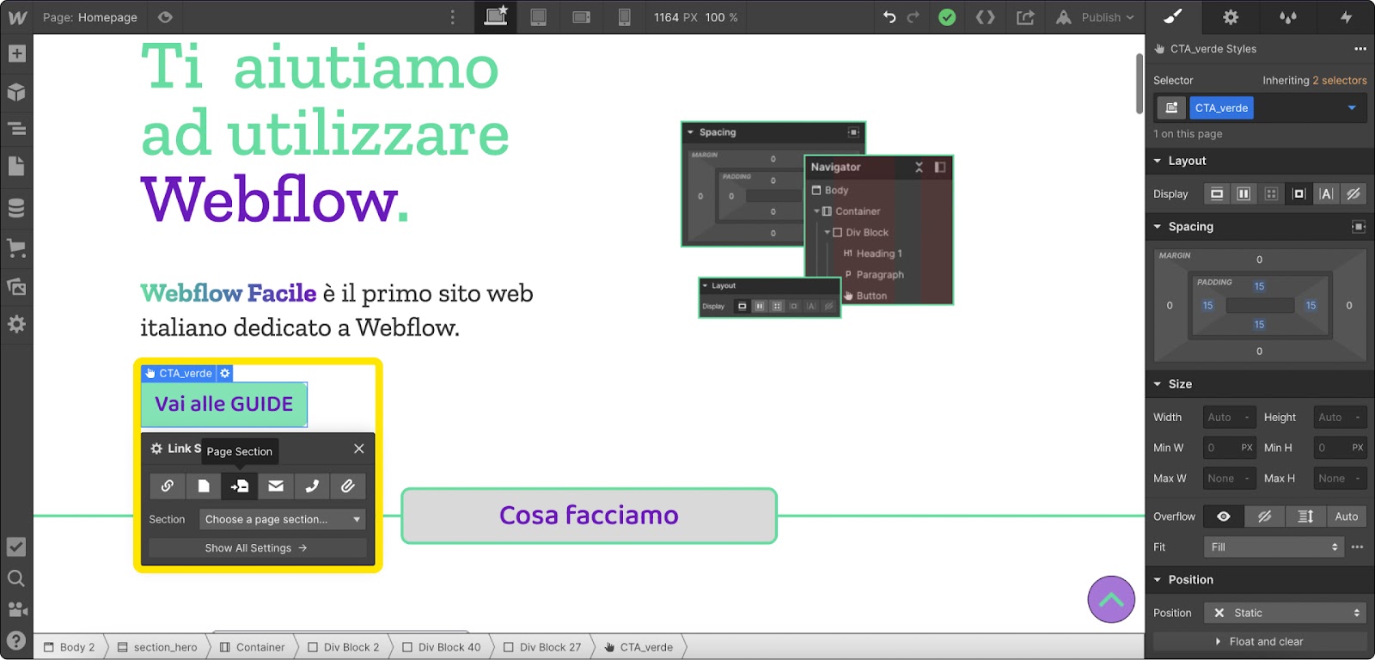Open the Symbols cube panel
Screen dimensions: 1375x660
[x=16, y=92]
